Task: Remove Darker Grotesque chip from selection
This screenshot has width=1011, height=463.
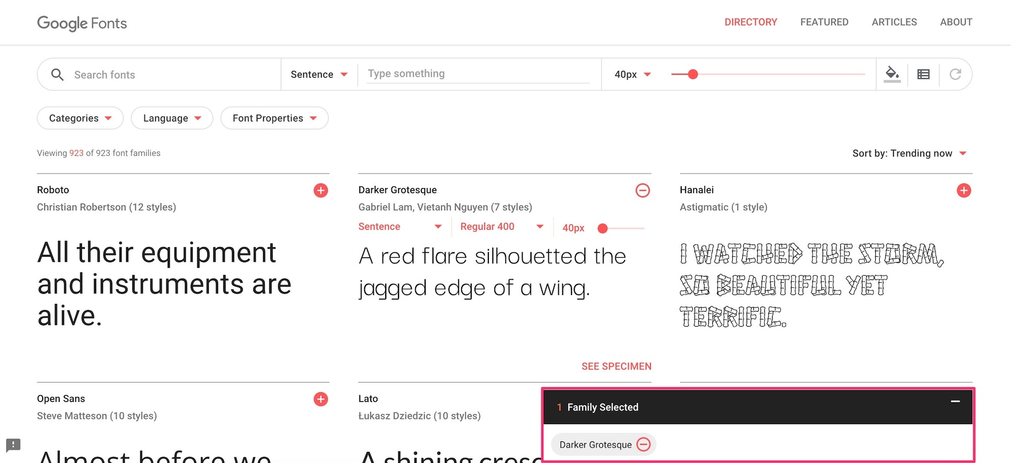Action: point(644,444)
